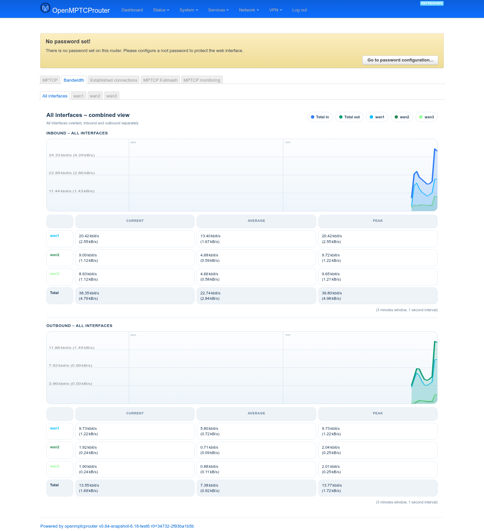Toggle the wan1 legend chip
Screen dimensions: 484x531
point(377,117)
